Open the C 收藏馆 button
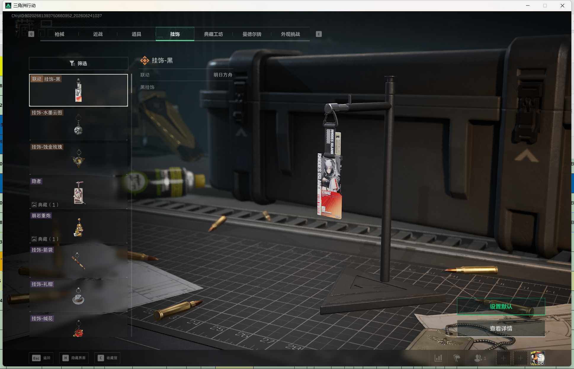Image resolution: width=574 pixels, height=369 pixels. [107, 358]
